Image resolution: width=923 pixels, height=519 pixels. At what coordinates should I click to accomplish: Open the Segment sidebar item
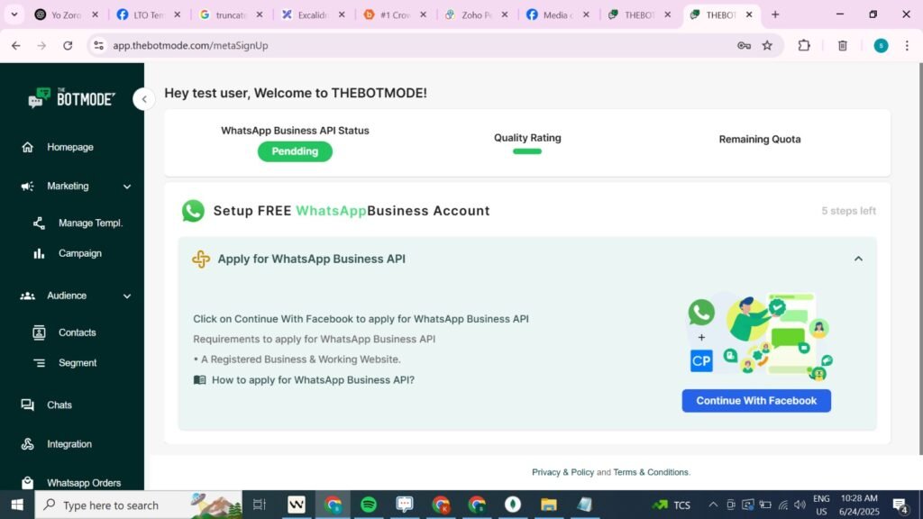[x=78, y=363]
